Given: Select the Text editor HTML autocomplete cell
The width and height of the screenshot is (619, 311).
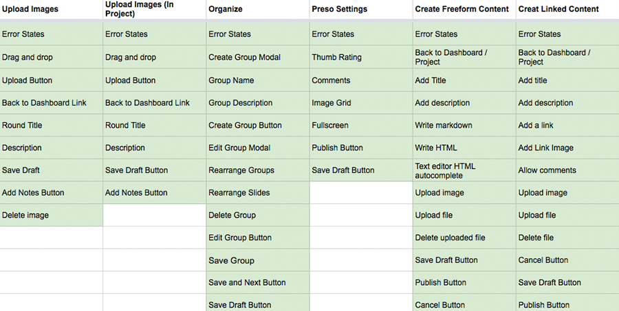Looking at the screenshot, I should click(464, 170).
